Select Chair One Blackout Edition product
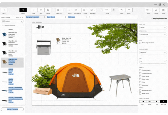The image size is (168, 115). tap(12, 44)
